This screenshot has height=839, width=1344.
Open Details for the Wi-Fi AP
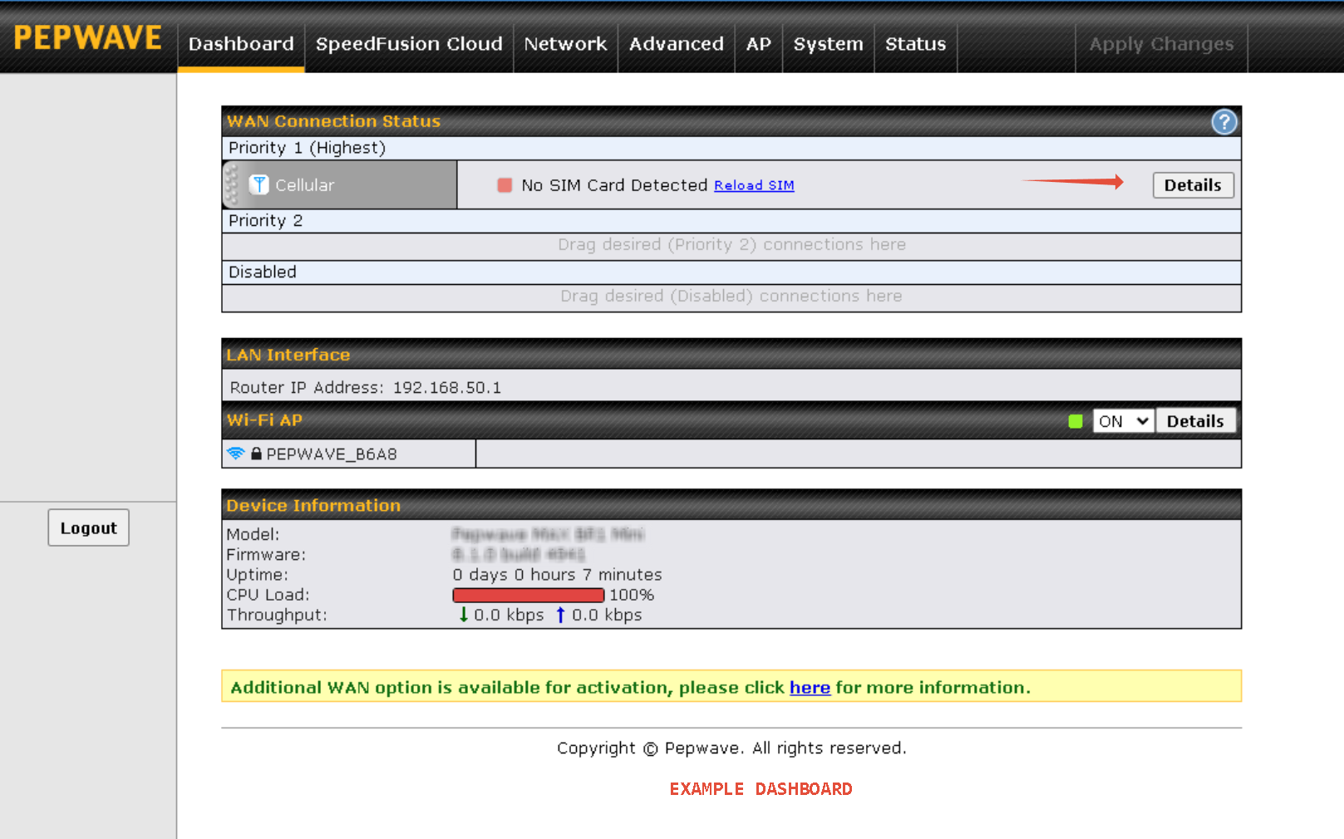click(x=1195, y=421)
